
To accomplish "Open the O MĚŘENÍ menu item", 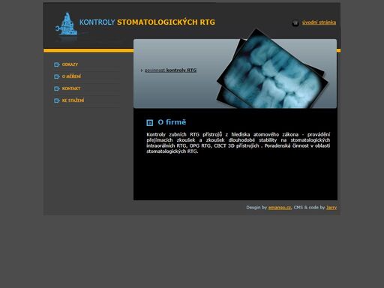I will (x=71, y=76).
